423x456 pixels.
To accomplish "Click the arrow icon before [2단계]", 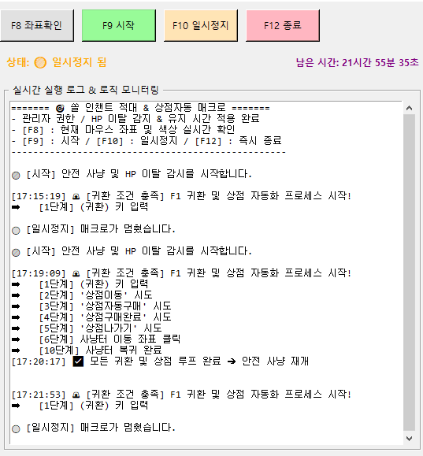I will [x=16, y=295].
